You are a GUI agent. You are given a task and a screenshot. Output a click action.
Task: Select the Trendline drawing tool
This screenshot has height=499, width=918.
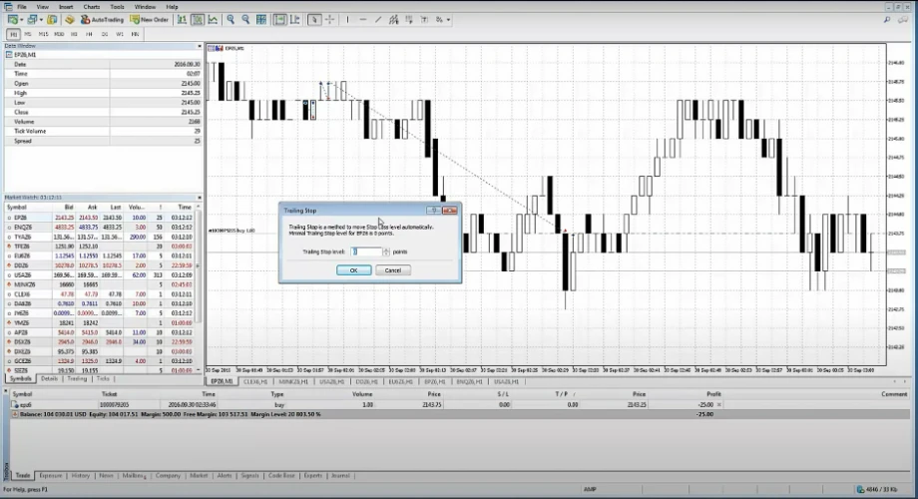click(x=378, y=19)
